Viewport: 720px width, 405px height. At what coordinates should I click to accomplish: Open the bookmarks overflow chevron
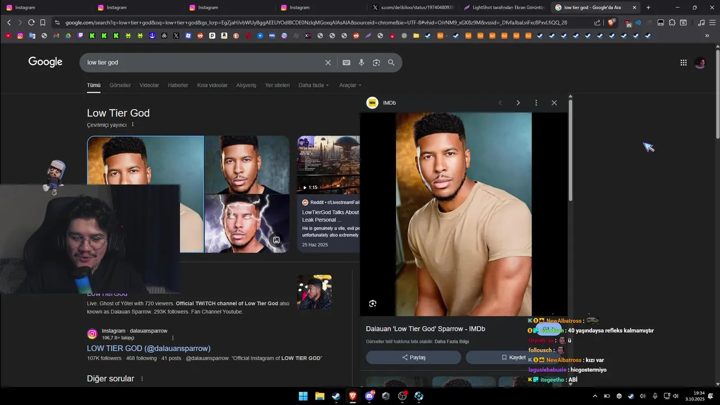click(x=707, y=35)
